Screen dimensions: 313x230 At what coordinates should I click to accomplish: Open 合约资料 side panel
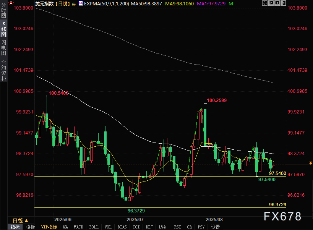[x=3, y=70]
